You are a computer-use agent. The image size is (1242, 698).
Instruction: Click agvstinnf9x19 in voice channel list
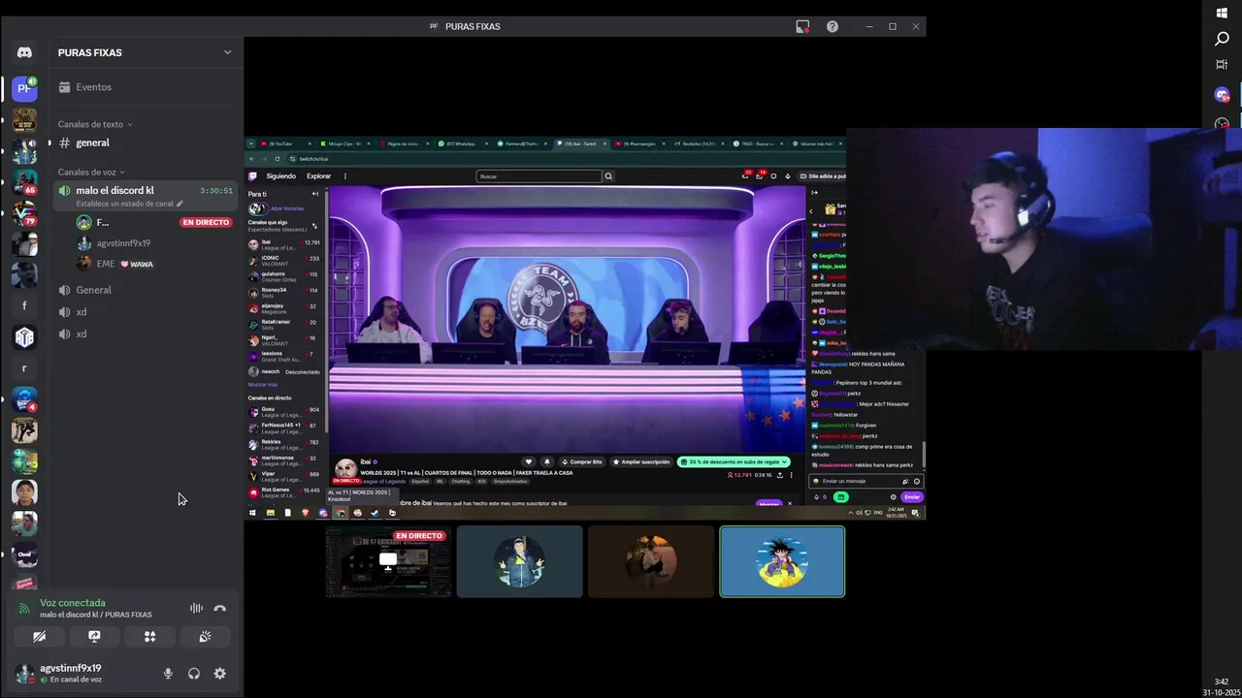coord(155,243)
